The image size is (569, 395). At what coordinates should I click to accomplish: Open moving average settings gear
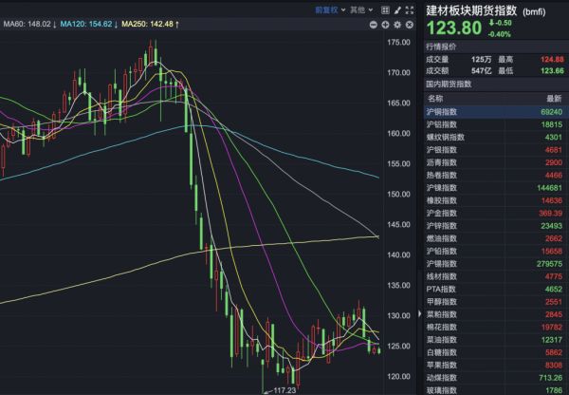point(397,24)
